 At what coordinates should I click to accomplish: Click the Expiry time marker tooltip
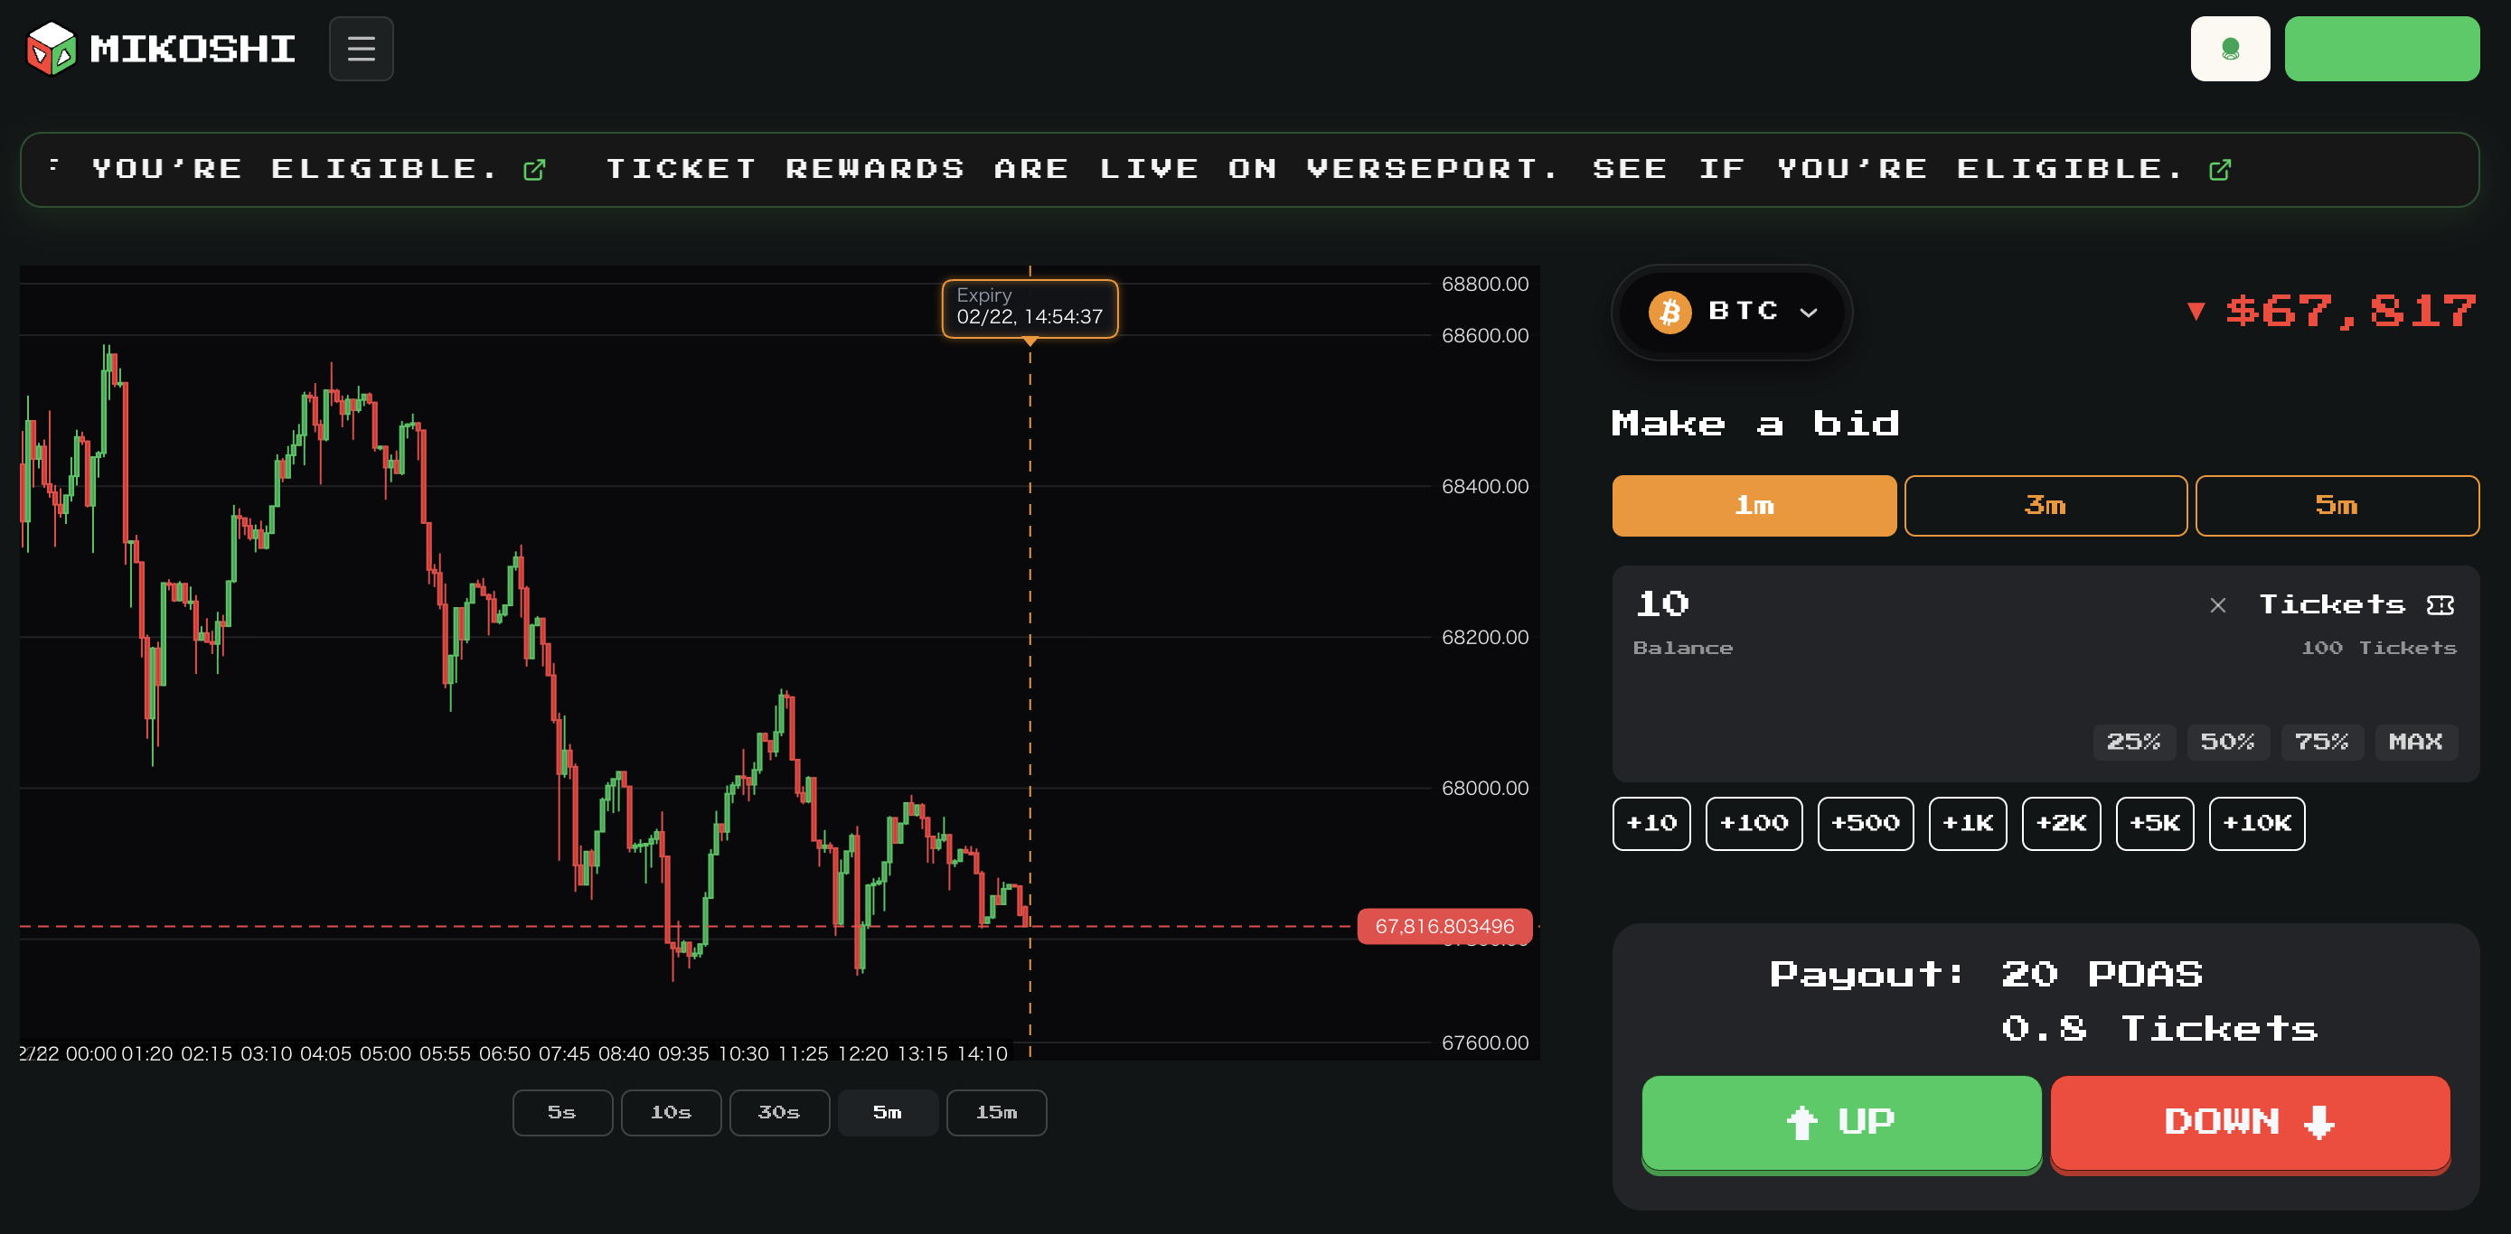coord(1029,308)
